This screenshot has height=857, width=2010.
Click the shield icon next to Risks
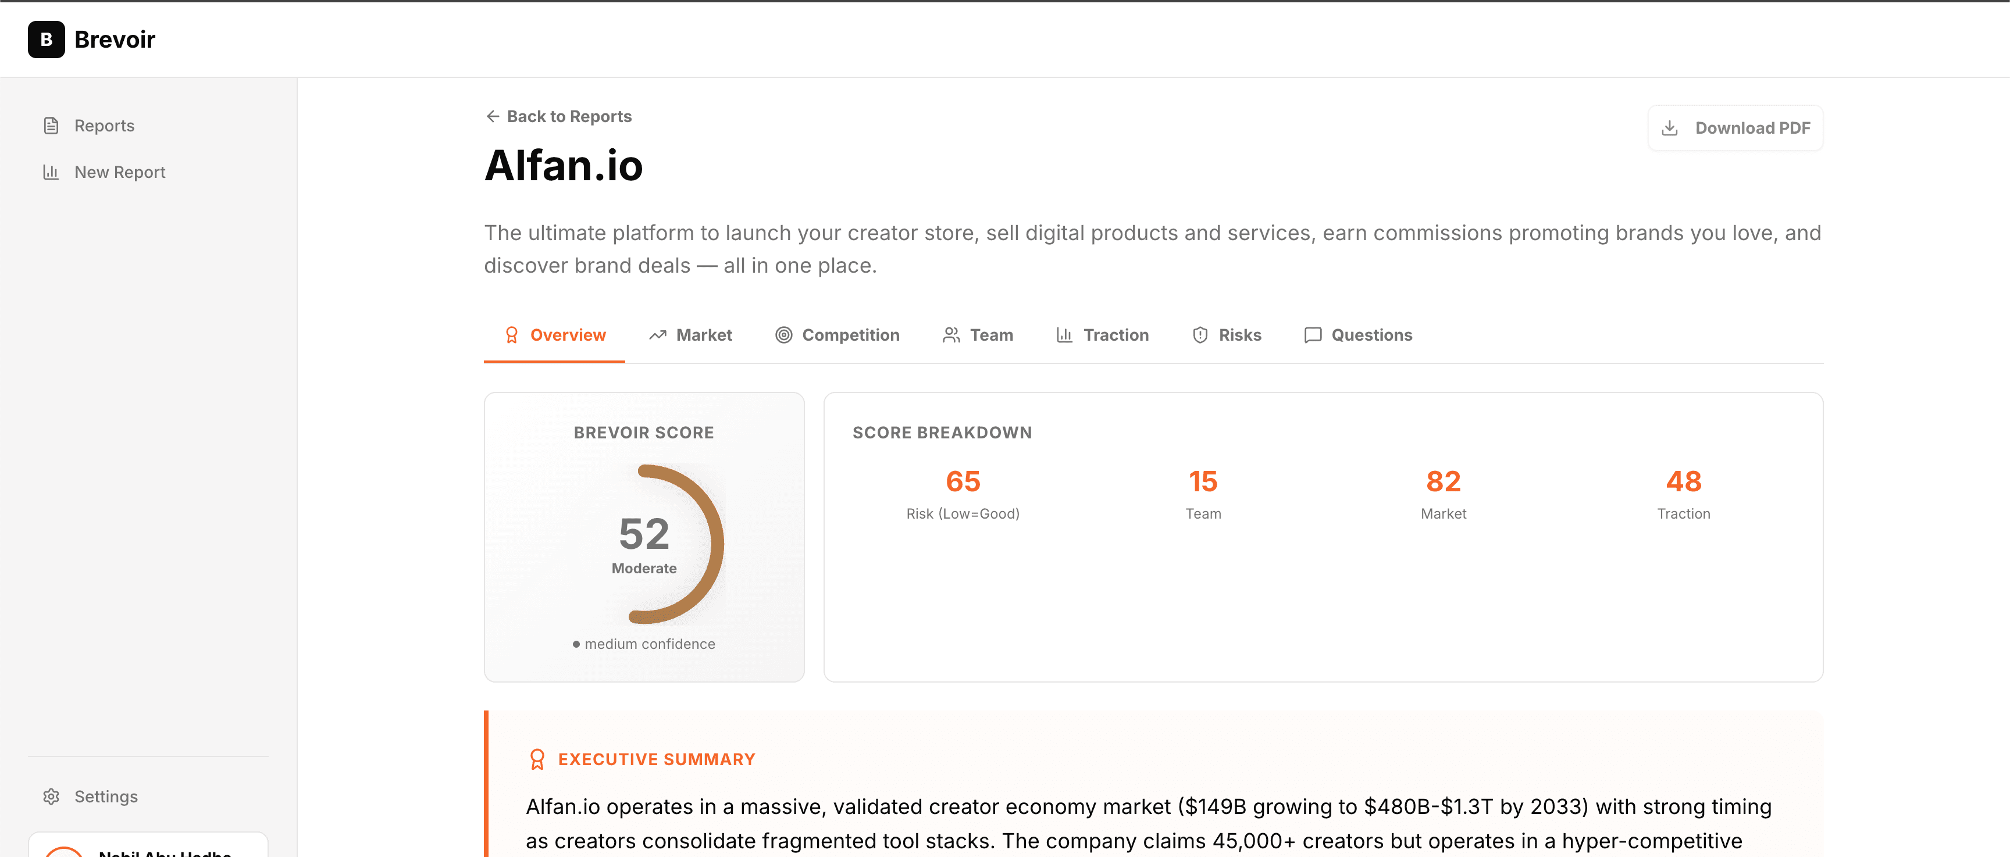1200,334
